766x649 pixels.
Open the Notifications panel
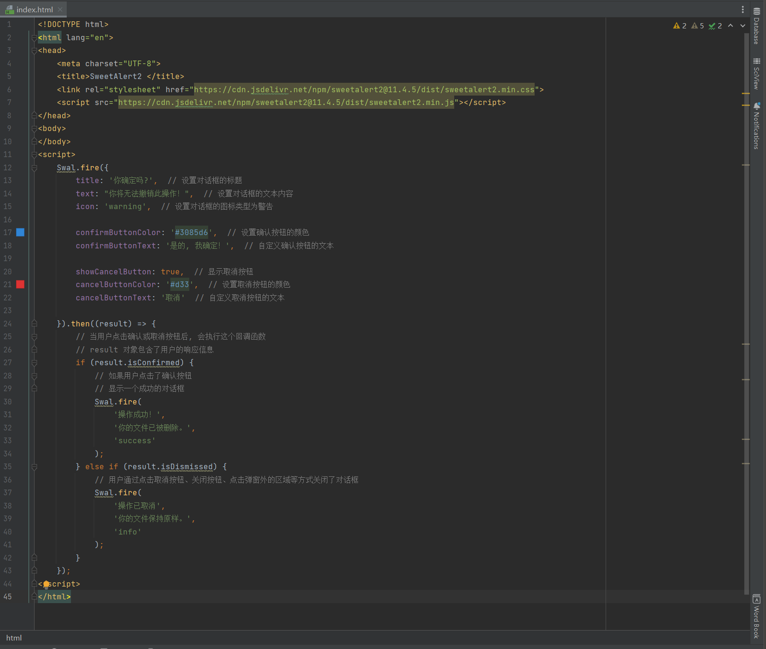757,126
